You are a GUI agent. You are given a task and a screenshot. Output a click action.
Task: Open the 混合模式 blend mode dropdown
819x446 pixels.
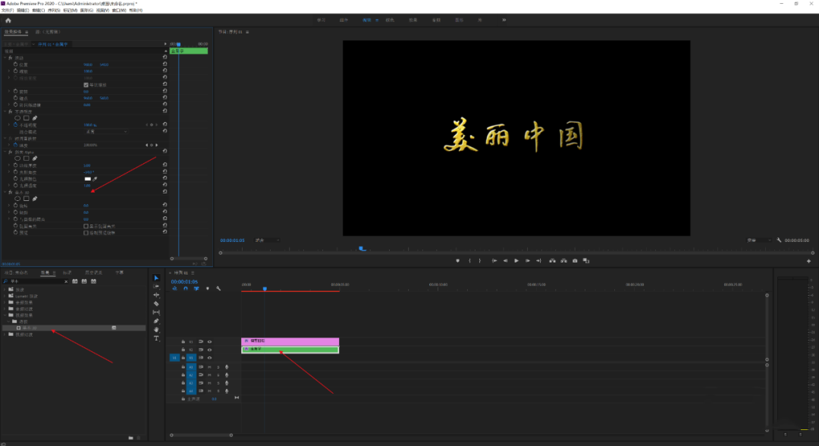tap(105, 131)
